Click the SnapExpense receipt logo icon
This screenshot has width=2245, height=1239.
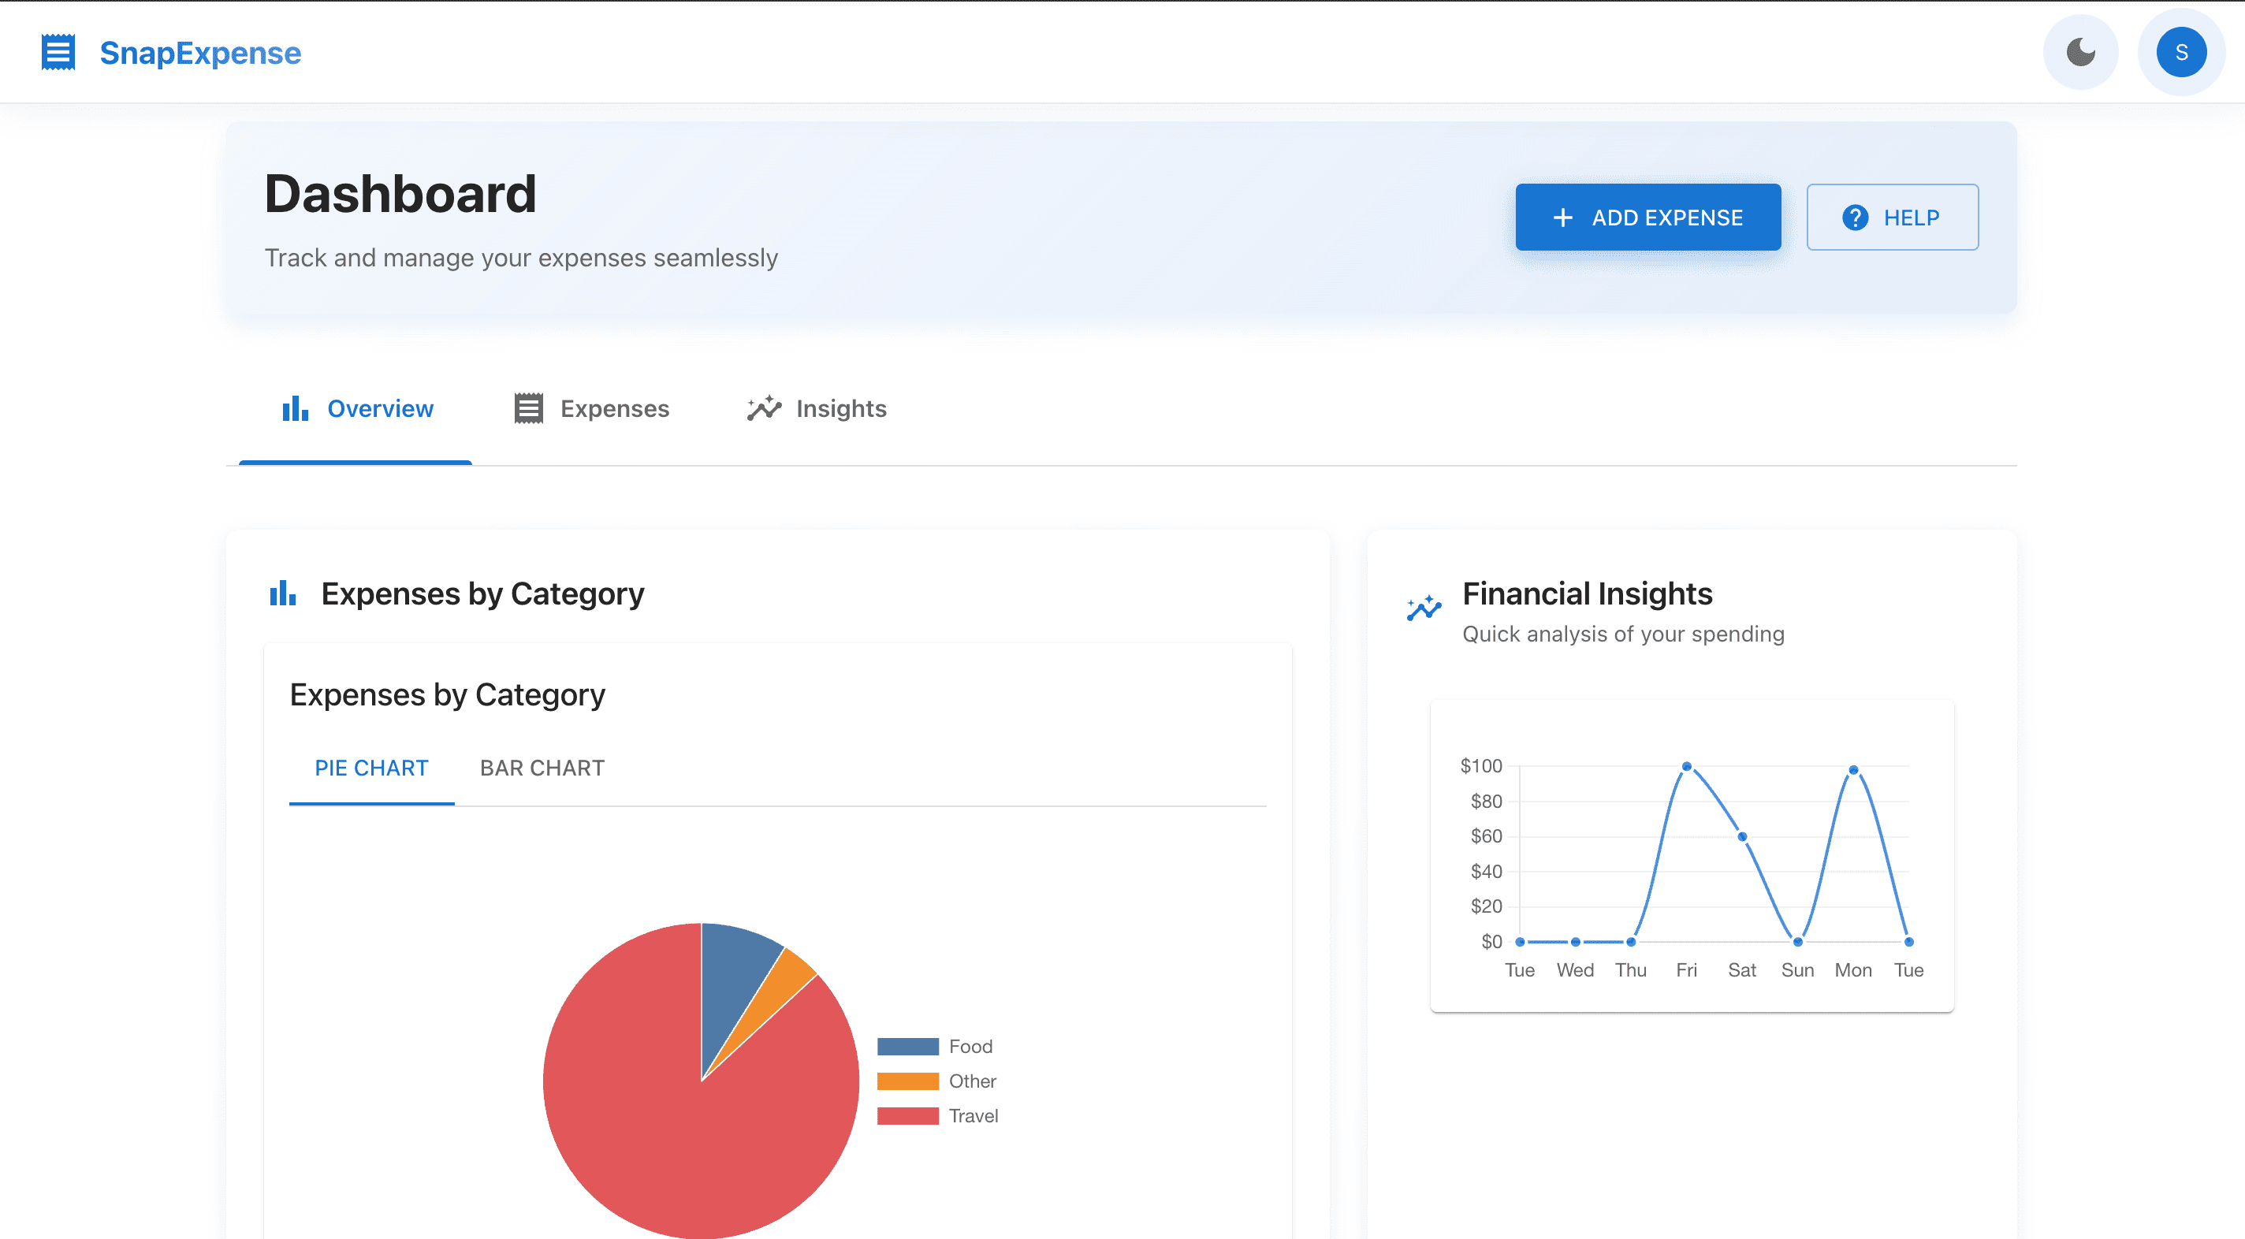coord(58,52)
